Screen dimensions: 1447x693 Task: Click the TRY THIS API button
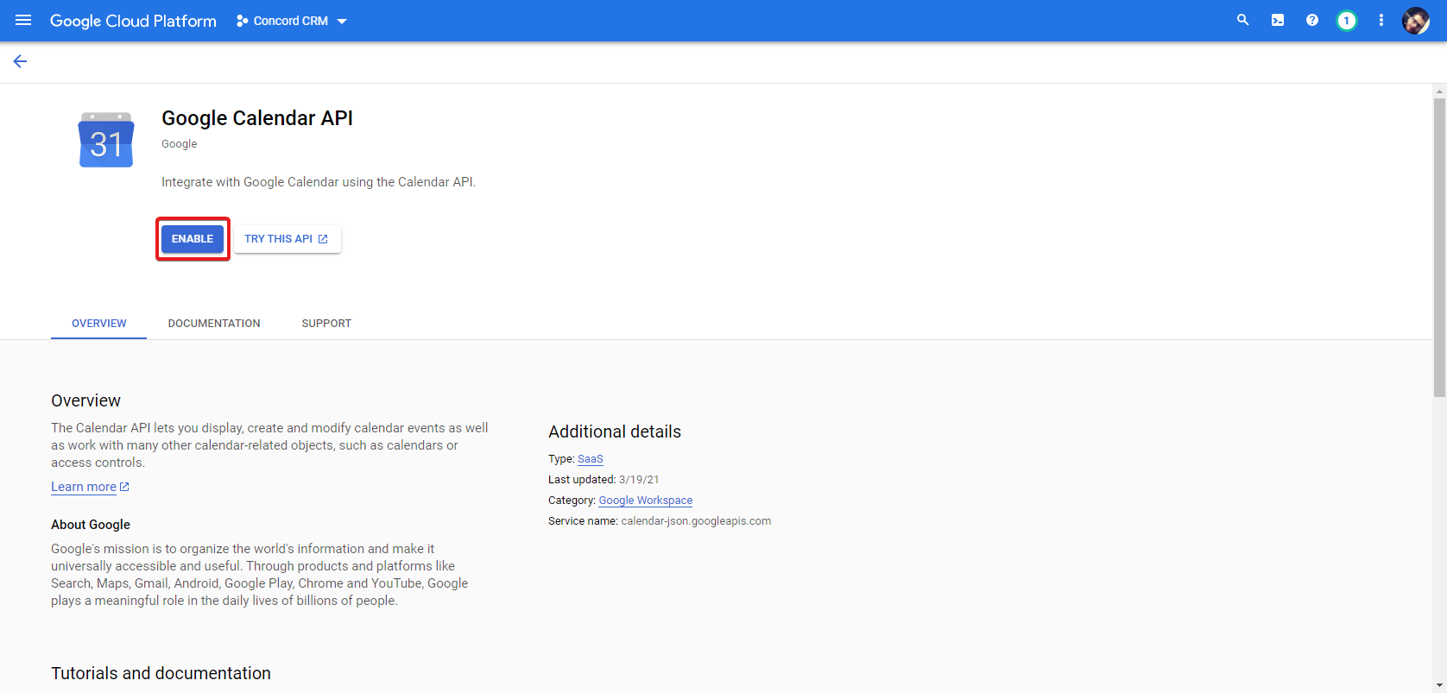[x=287, y=239]
